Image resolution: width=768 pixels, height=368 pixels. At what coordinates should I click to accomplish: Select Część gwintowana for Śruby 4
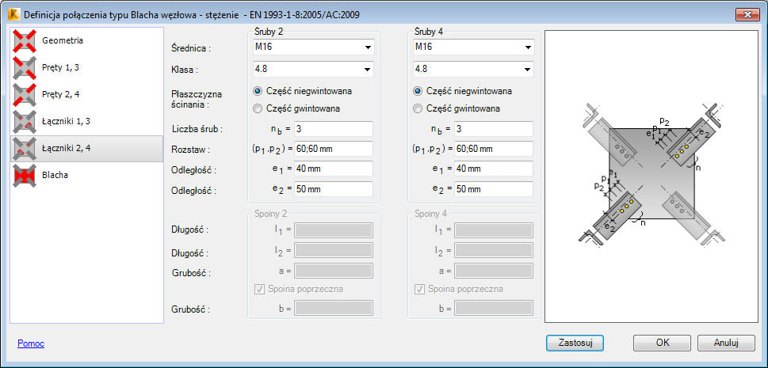[457, 108]
